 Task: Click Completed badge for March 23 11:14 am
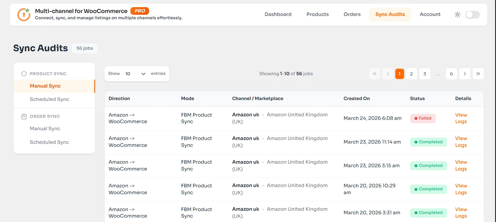(428, 142)
